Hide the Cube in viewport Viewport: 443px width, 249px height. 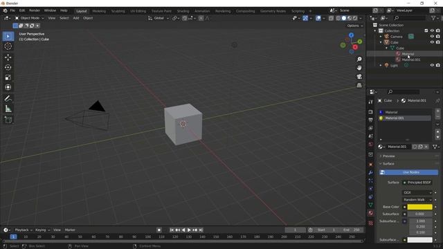coord(432,42)
